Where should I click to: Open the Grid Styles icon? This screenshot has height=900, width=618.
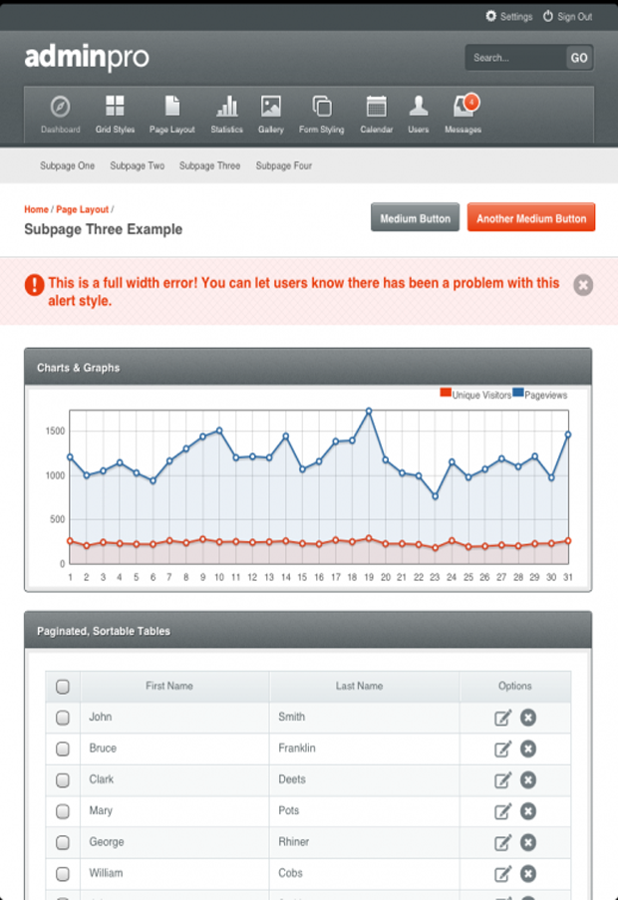coord(115,108)
